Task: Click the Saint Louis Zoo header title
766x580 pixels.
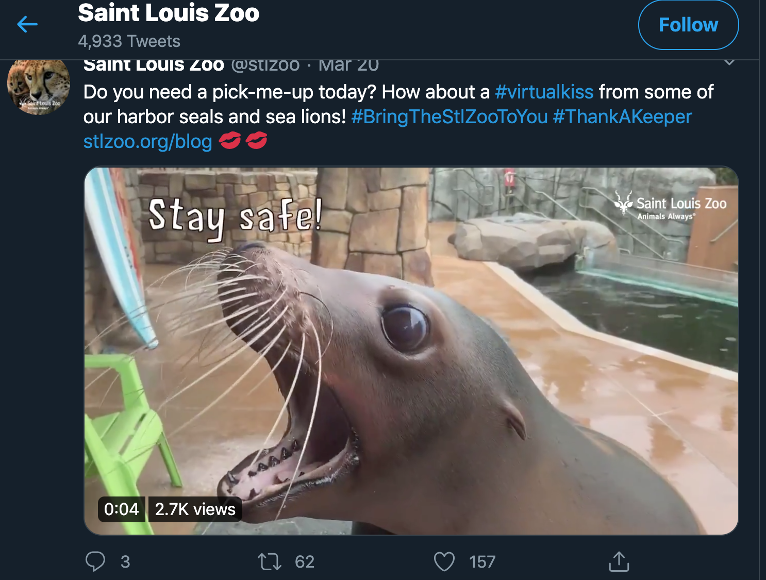Action: (169, 12)
